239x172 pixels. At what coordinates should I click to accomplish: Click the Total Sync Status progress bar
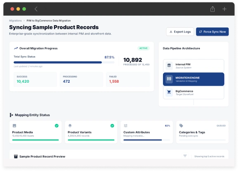[x=64, y=62]
